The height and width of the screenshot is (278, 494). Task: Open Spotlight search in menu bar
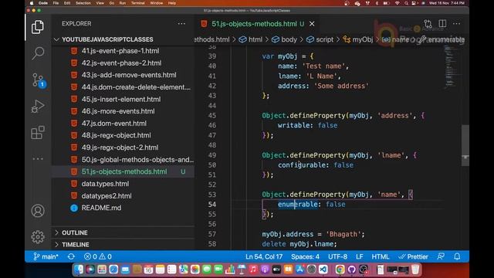click(x=407, y=3)
